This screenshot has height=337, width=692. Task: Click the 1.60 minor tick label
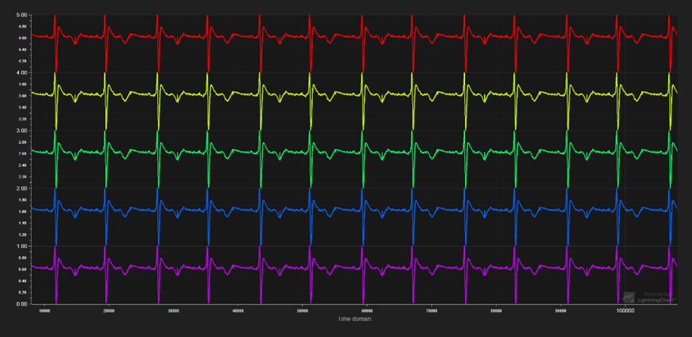pyautogui.click(x=23, y=212)
